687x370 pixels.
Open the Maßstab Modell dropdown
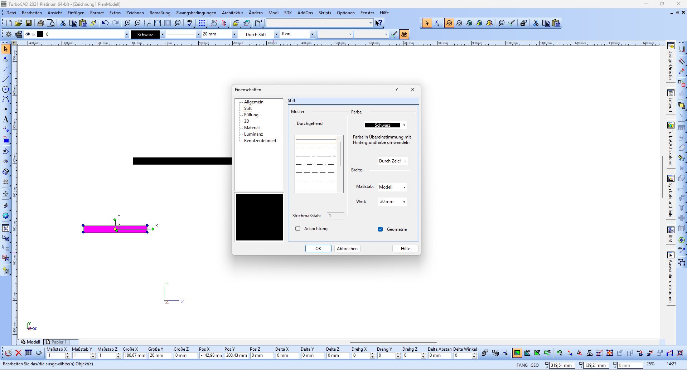pyautogui.click(x=392, y=187)
